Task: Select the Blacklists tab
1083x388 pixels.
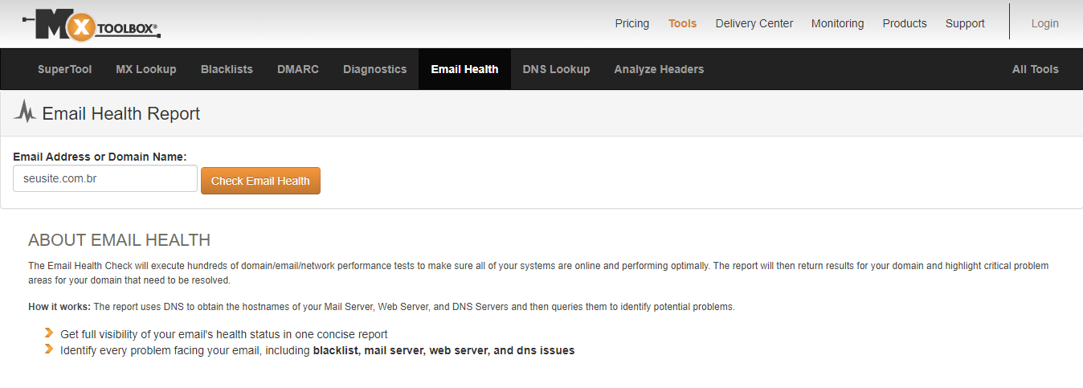Action: 227,69
